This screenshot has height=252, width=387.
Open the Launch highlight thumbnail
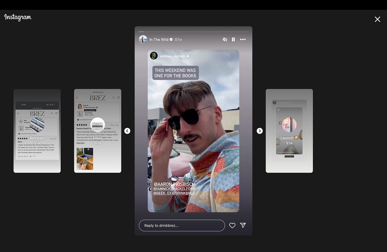pos(289,131)
